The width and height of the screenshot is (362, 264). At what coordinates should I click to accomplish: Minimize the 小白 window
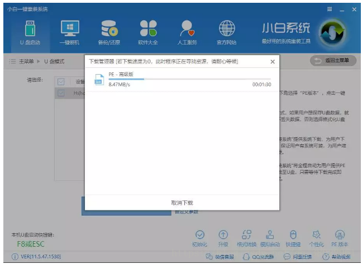coord(342,9)
